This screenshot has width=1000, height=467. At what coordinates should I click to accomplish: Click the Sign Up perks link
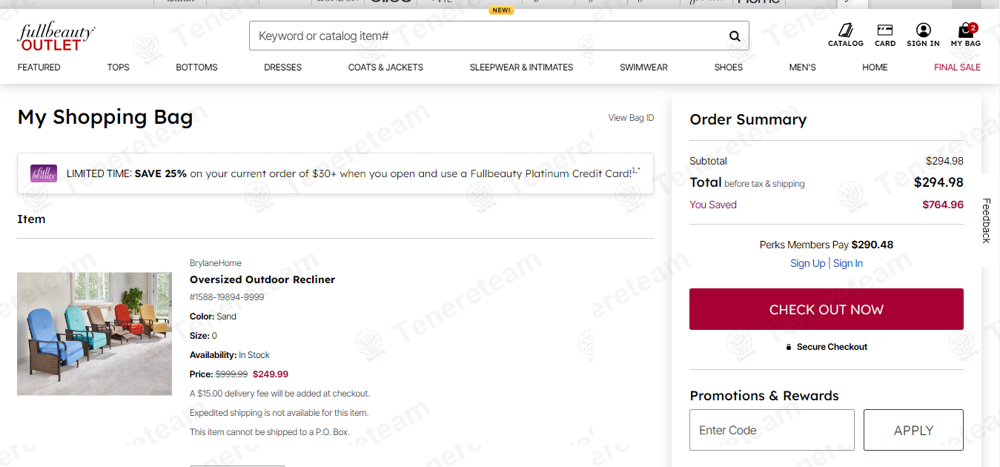tap(807, 263)
